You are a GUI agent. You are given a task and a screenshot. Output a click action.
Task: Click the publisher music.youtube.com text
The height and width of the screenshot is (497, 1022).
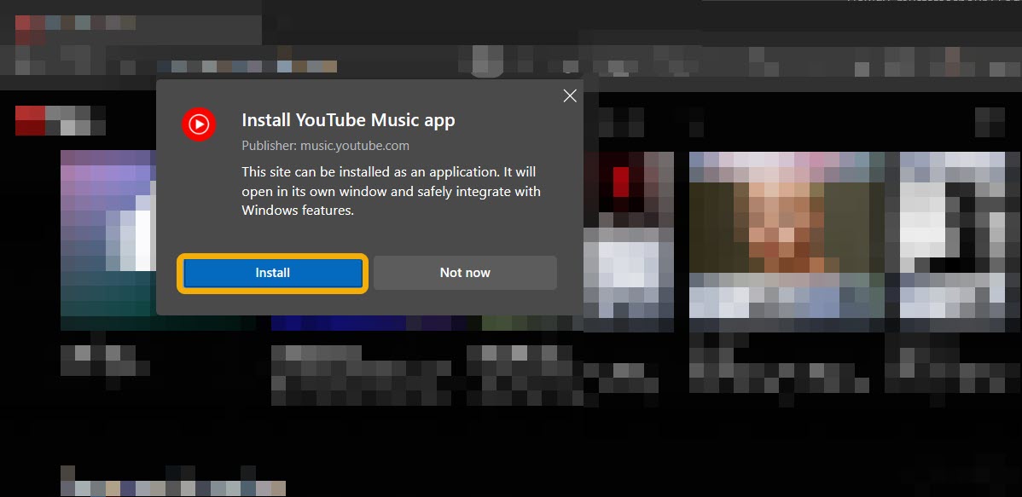click(325, 145)
